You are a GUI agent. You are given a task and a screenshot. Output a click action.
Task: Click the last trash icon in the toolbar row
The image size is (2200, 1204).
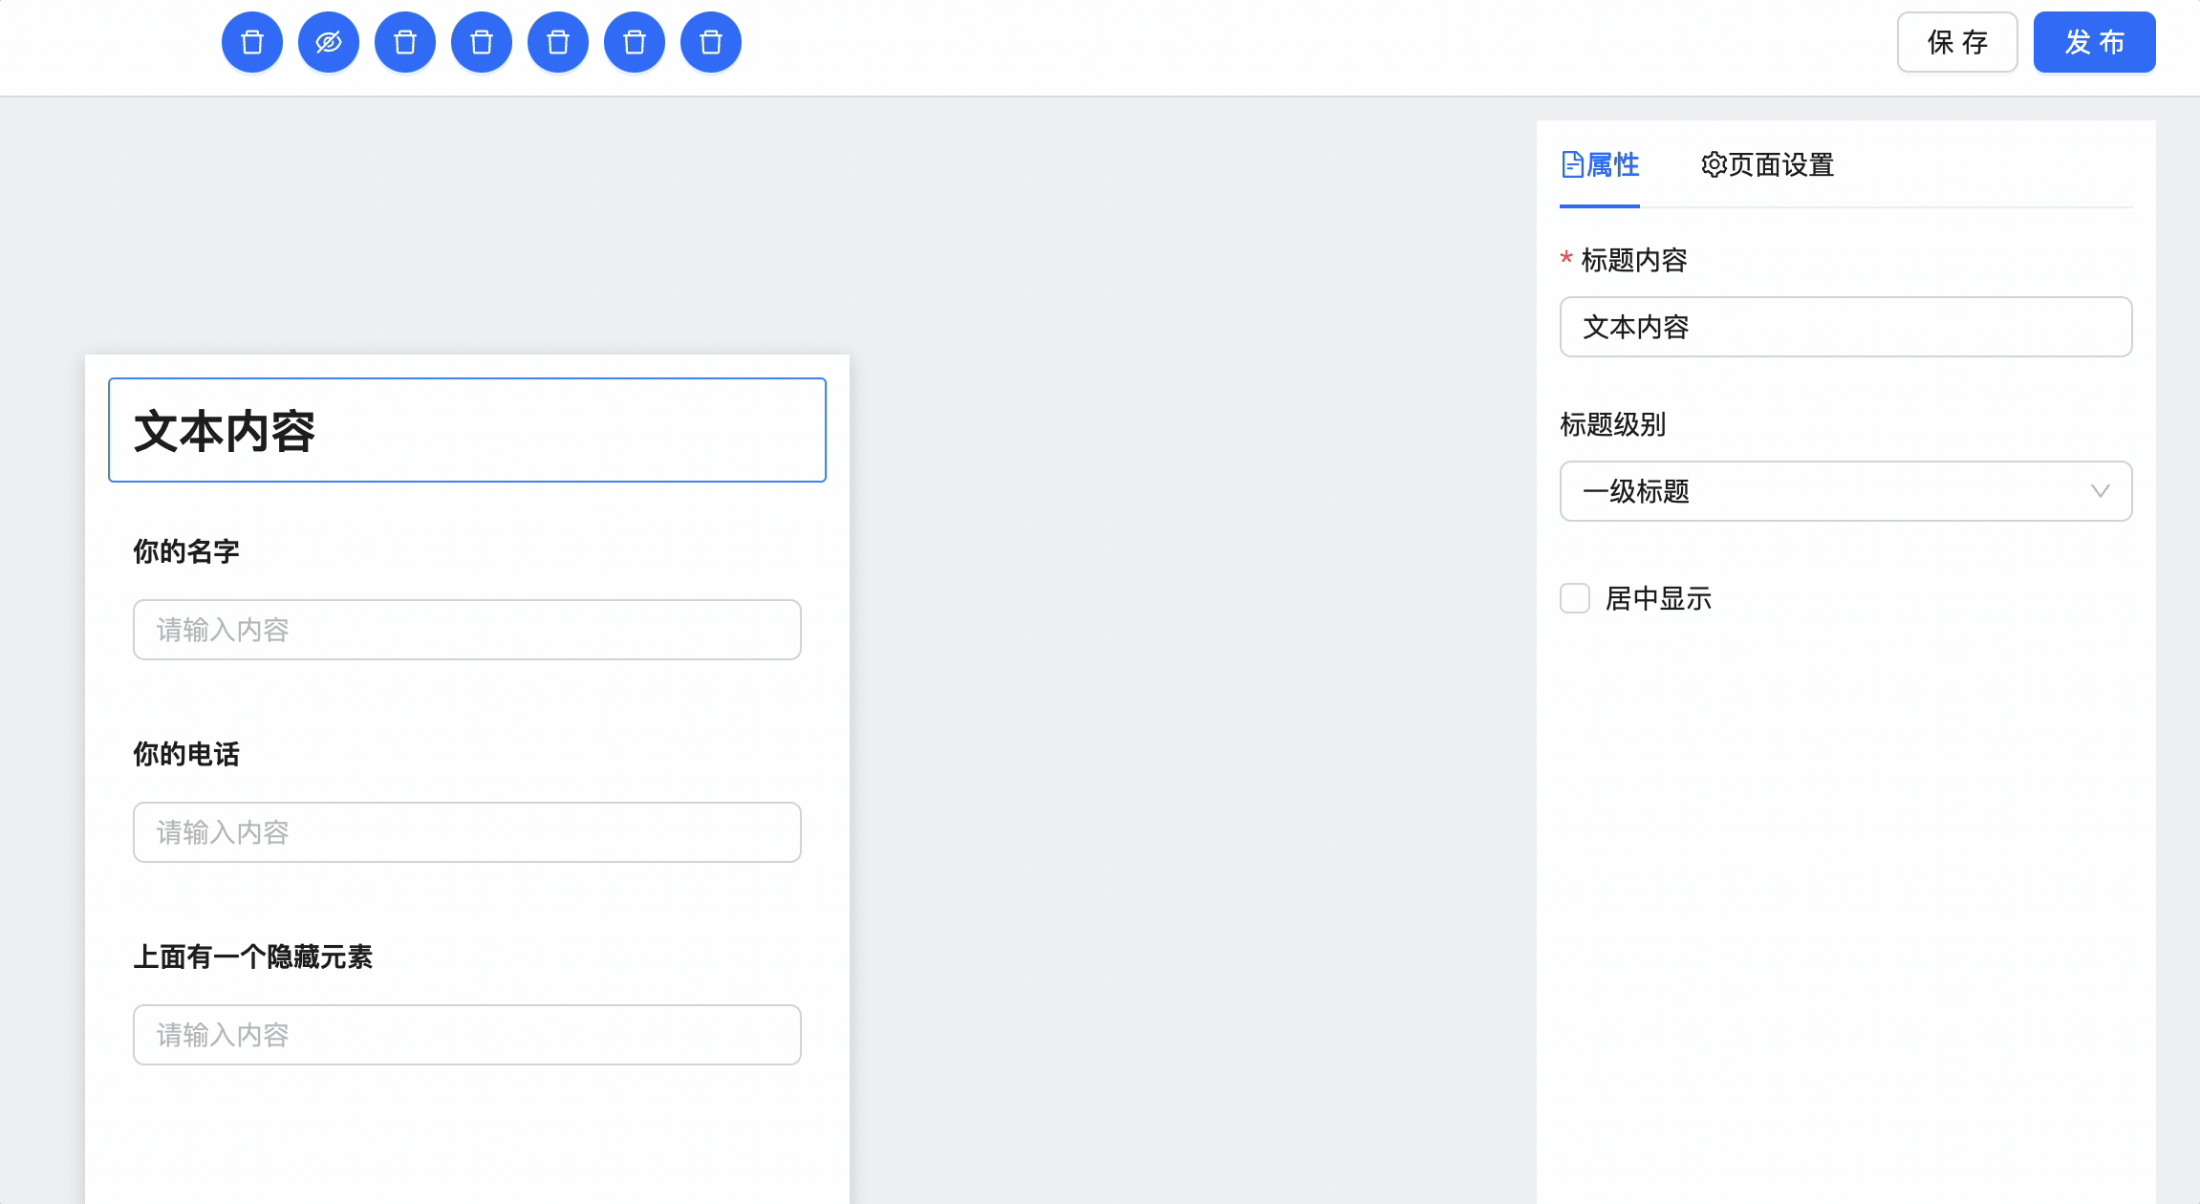pyautogui.click(x=711, y=42)
